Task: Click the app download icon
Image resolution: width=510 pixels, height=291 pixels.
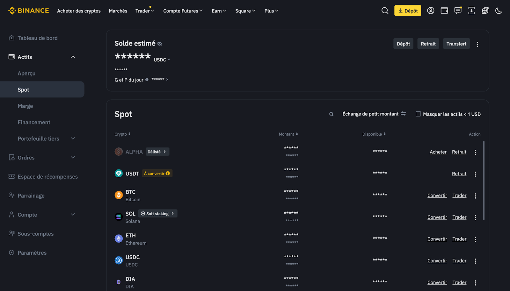Action: 471,11
